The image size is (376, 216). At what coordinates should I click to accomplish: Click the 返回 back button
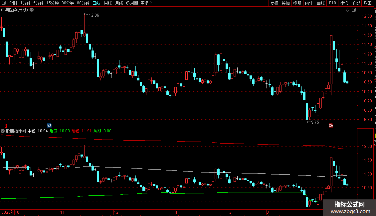[x=367, y=3]
